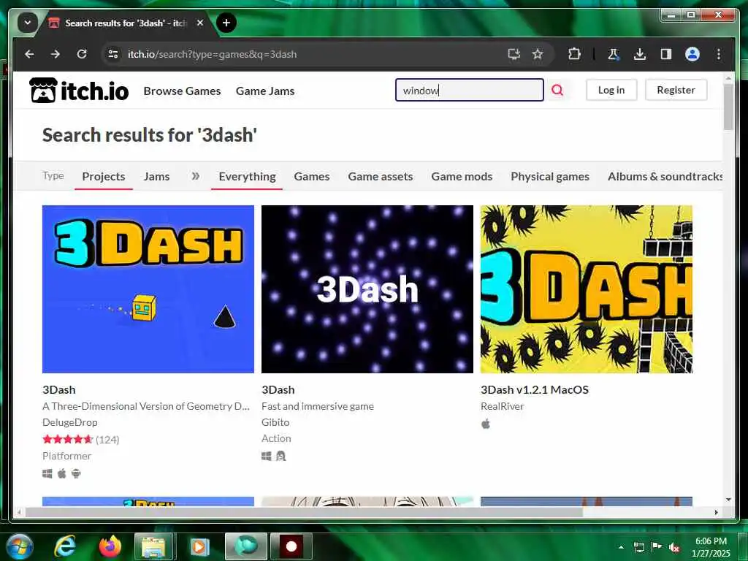Viewport: 748px width, 561px height.
Task: Go back with the browser back arrow
Action: click(x=29, y=54)
